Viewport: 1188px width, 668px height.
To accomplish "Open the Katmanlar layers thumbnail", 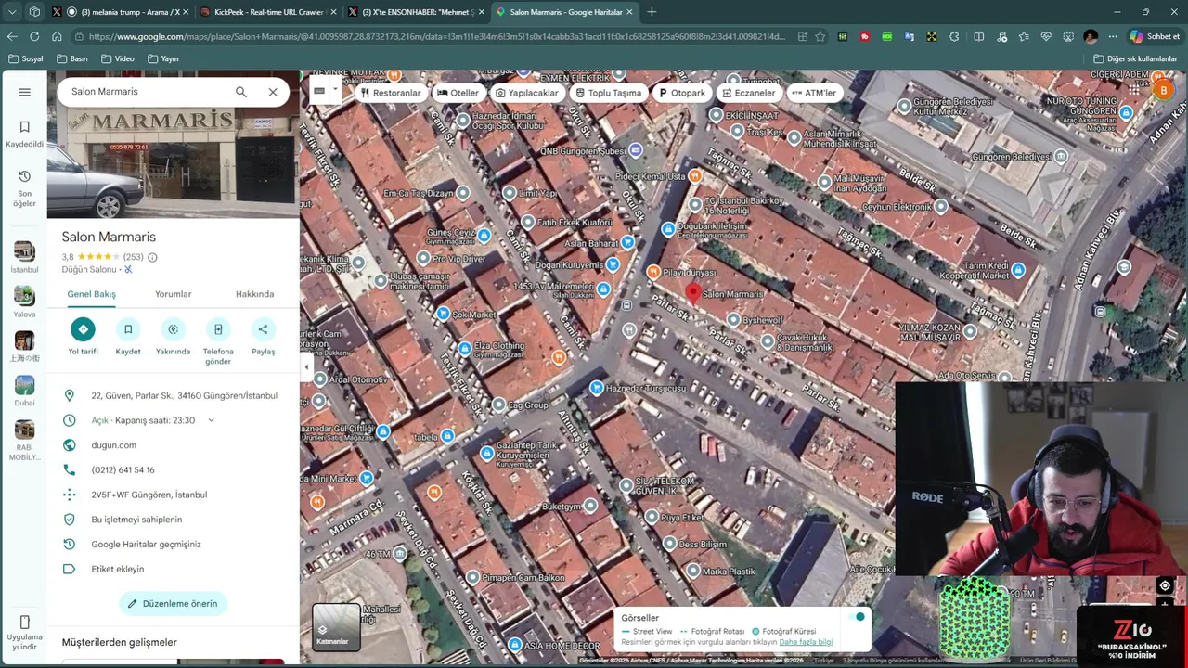I will coord(336,627).
